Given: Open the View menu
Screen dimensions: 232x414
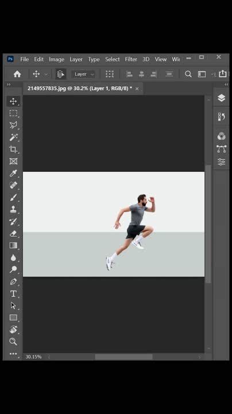Looking at the screenshot, I should (161, 59).
